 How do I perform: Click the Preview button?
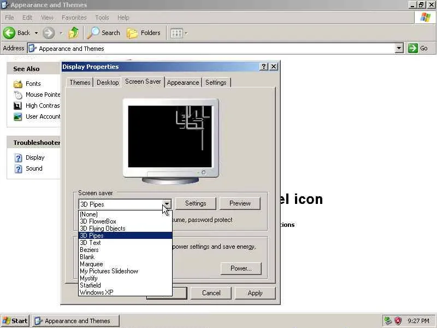pyautogui.click(x=240, y=203)
